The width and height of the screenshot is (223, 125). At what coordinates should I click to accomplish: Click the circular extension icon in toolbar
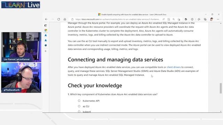(192, 19)
